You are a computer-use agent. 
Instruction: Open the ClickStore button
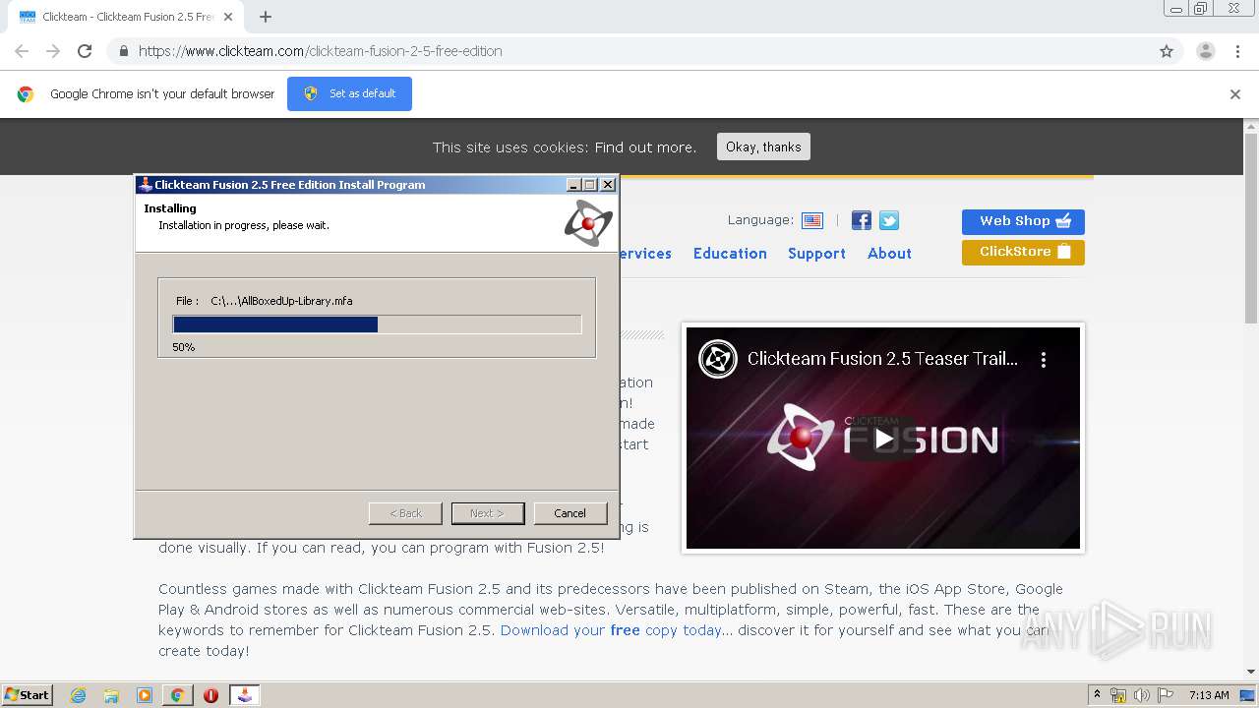(x=1023, y=252)
